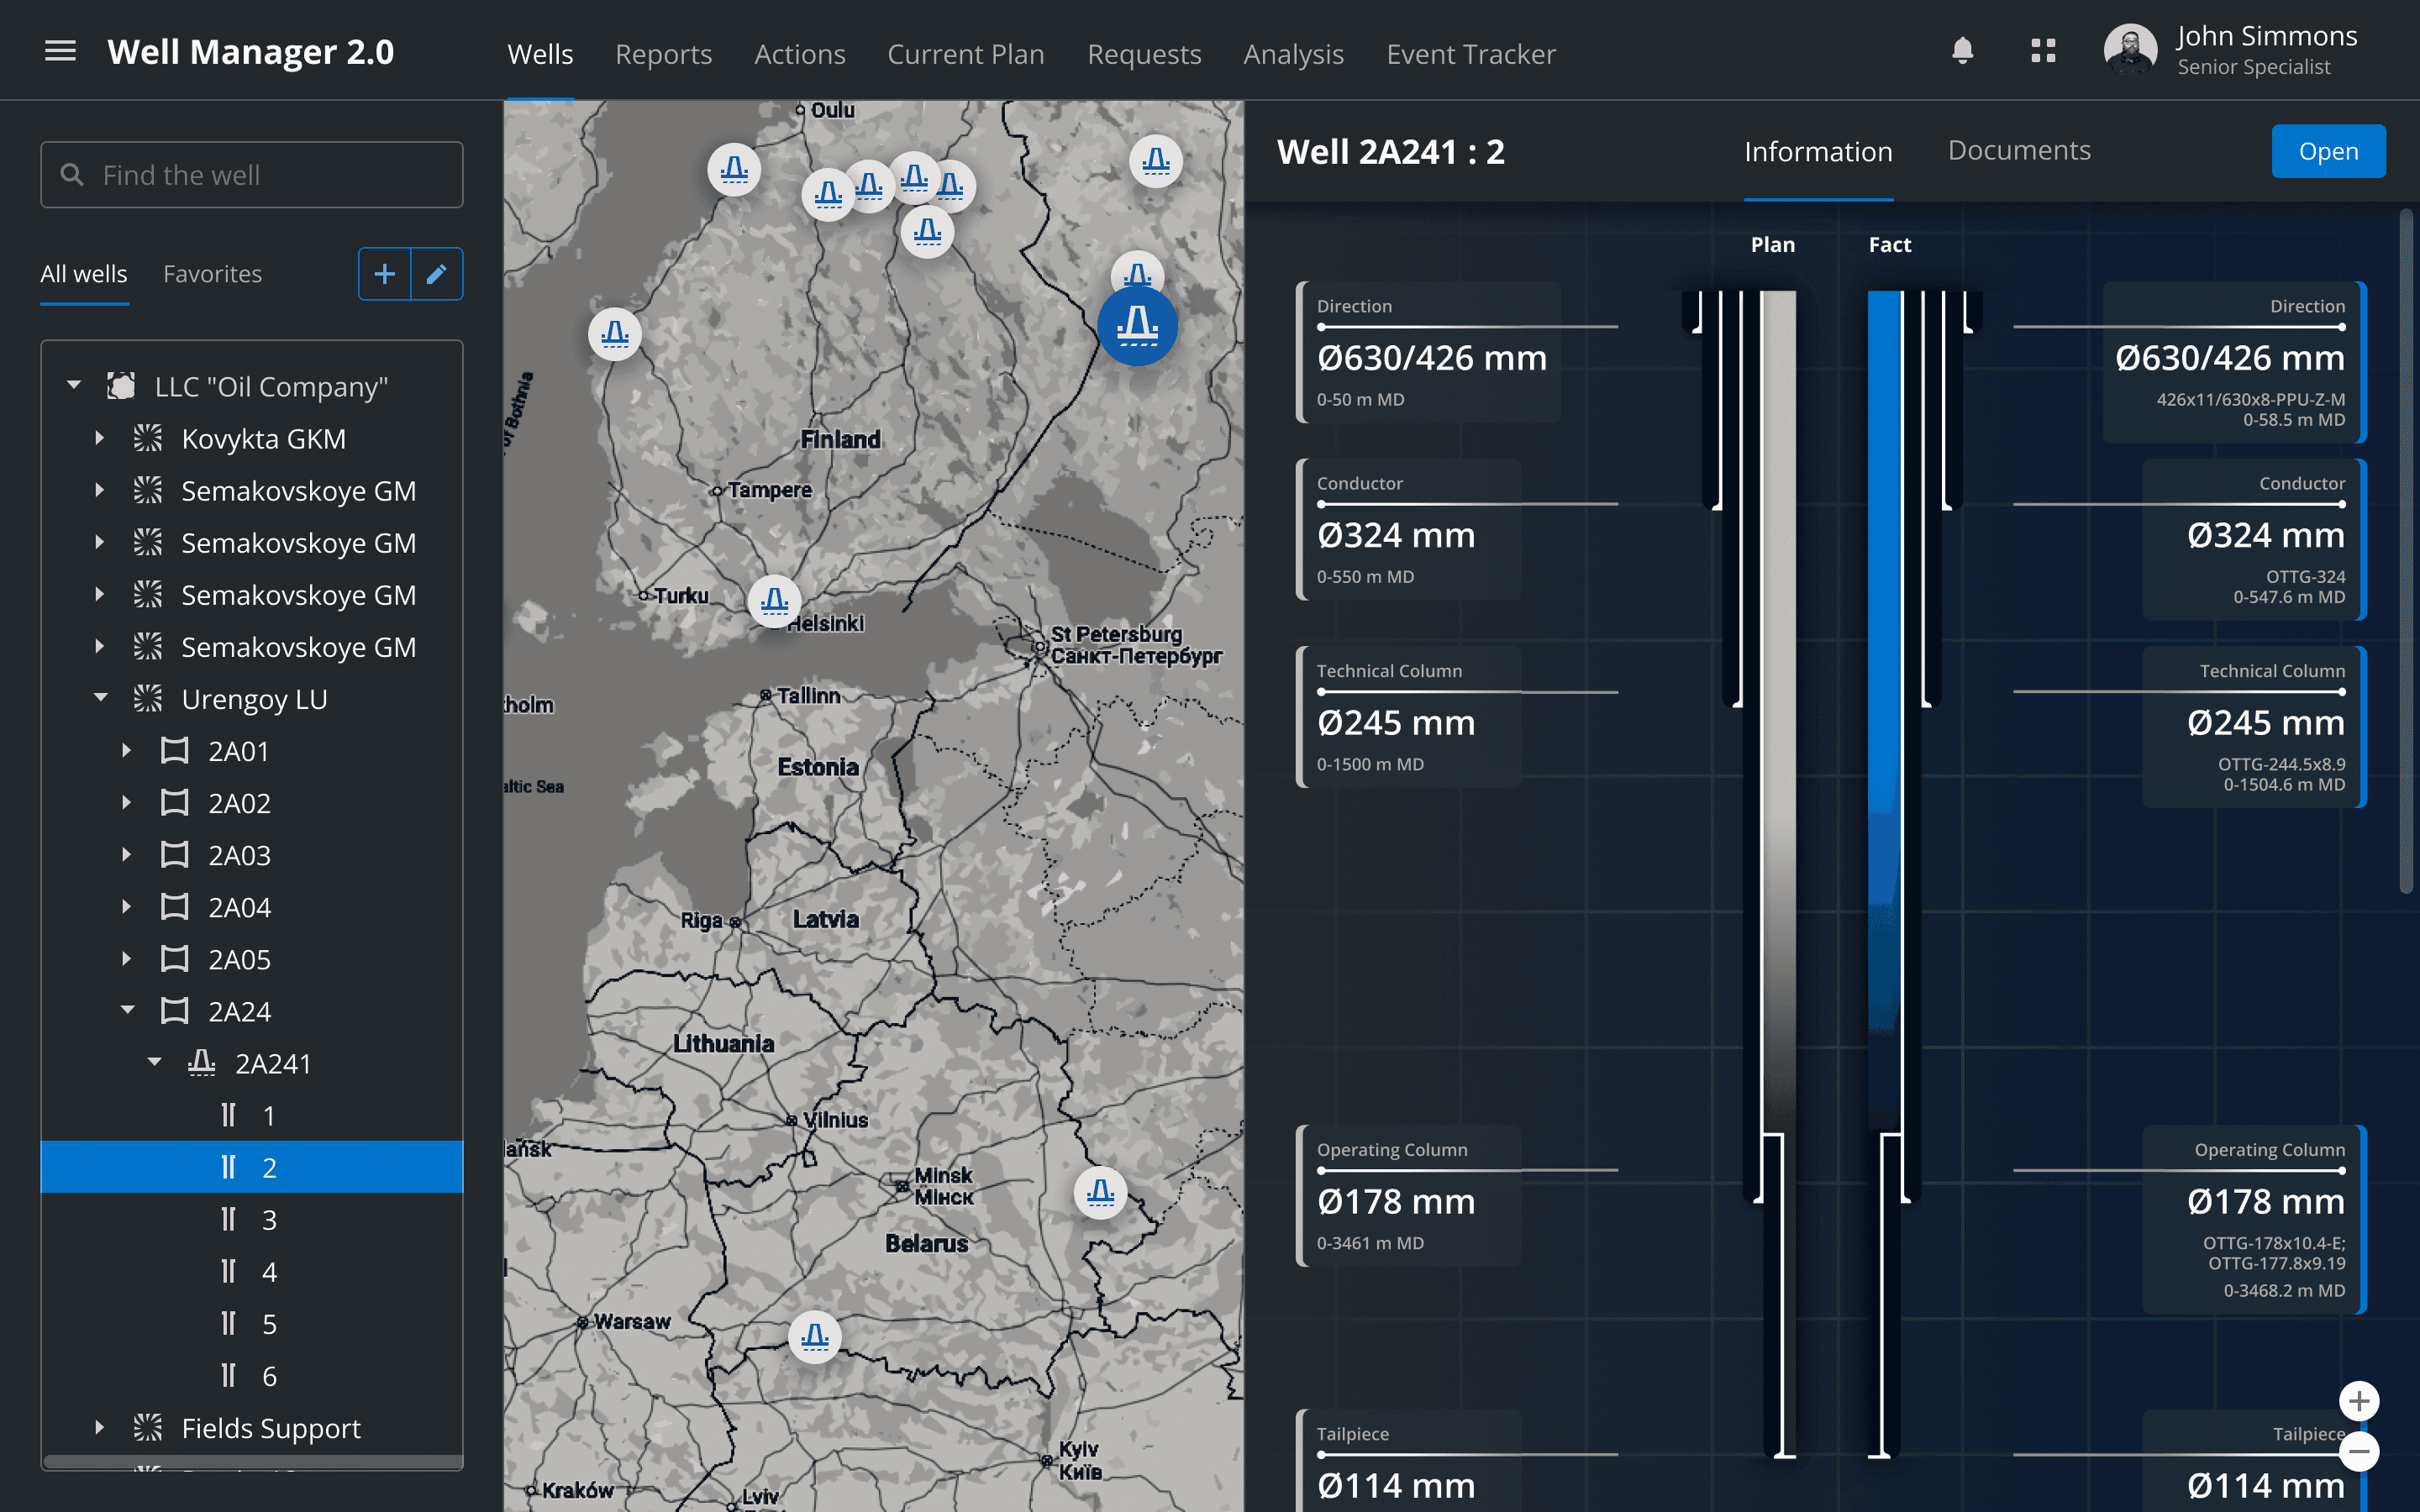Select the highlighted blue well marker on map
2420x1512 pixels.
[x=1137, y=325]
